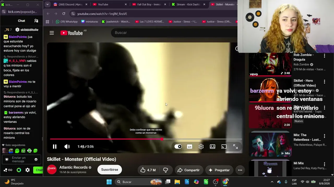Screen dimensions: 334x187
Task: Open options for The Relentless mix
Action: 324,136
